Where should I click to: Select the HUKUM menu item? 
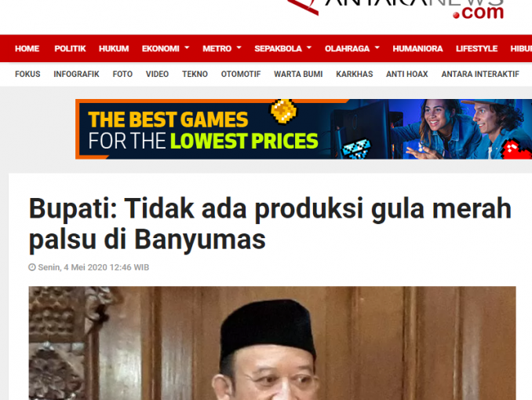click(x=114, y=49)
